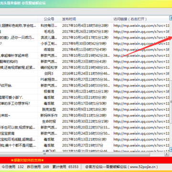Select the 极客湾 account cell
Screen dimensions: 172x172
49,91
